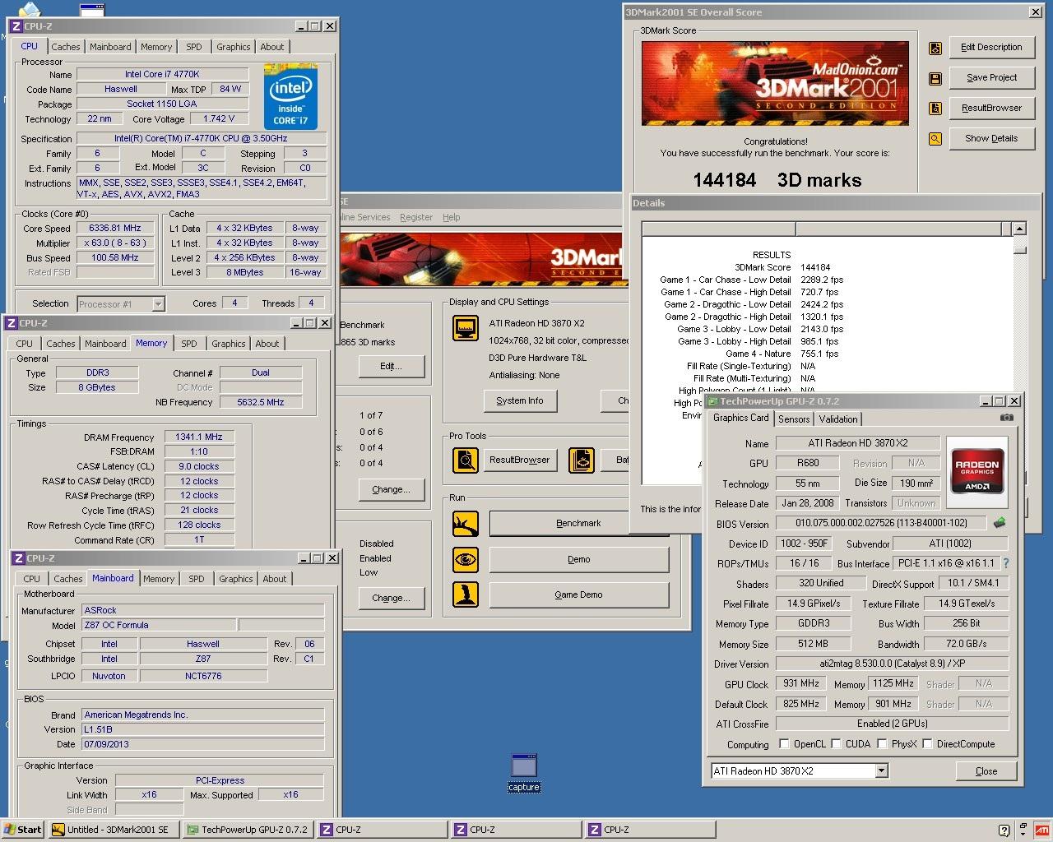This screenshot has height=842, width=1053.
Task: Click the Core Speed value 6336.81 MHz
Action: (115, 228)
